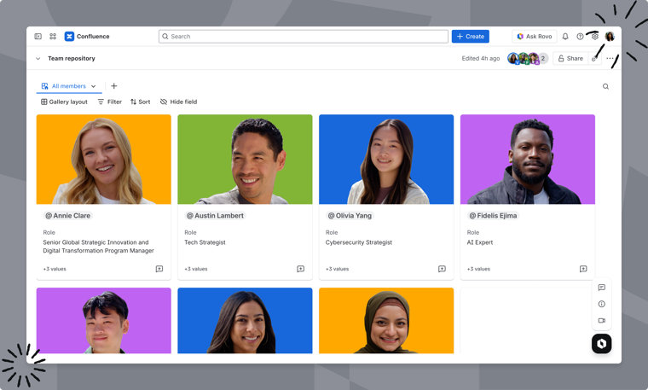Click the video record icon in right sidebar
Image resolution: width=648 pixels, height=390 pixels.
(601, 321)
